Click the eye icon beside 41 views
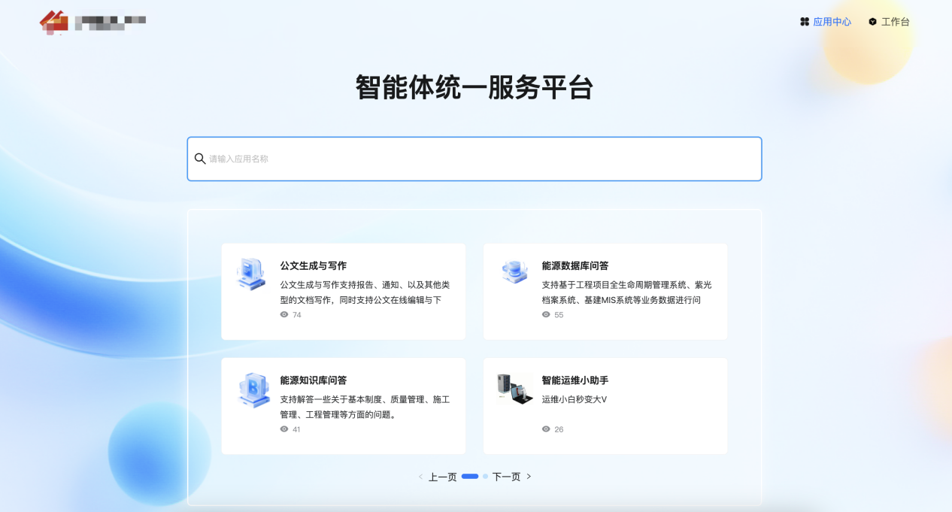The height and width of the screenshot is (512, 952). 284,429
